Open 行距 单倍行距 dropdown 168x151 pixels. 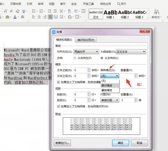click(110, 100)
